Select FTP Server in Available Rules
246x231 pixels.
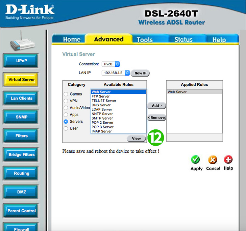(x=119, y=96)
